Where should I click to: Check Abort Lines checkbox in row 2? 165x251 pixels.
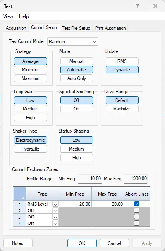(x=136, y=210)
